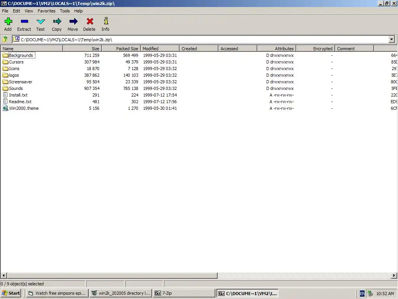This screenshot has width=398, height=299.
Task: Open the View menu
Action: 29,11
